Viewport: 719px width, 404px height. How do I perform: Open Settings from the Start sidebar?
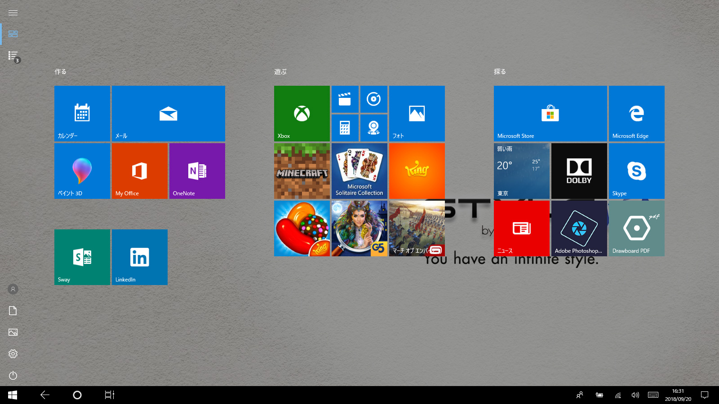(x=13, y=353)
